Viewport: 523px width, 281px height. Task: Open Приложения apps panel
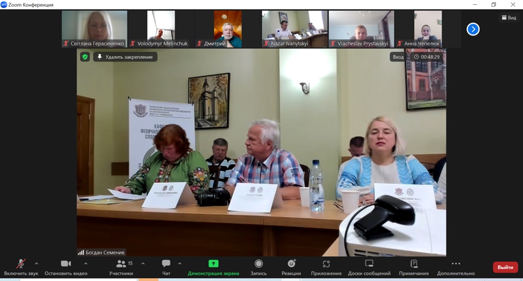coord(326,267)
